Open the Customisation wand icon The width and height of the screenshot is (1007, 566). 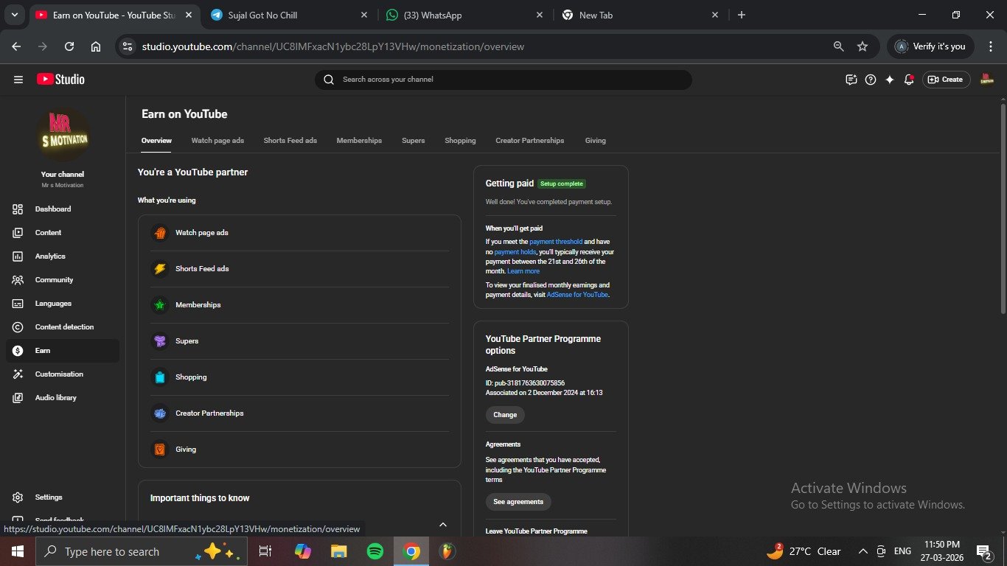(18, 374)
